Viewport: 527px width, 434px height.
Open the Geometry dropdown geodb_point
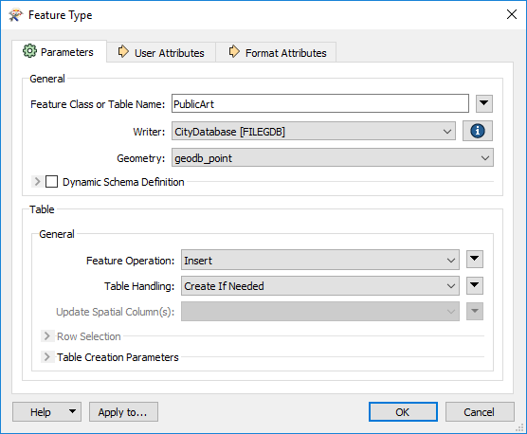[x=333, y=157]
